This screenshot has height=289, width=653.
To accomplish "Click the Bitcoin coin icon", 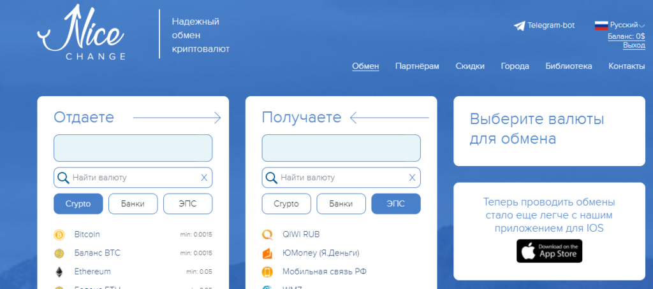I will click(59, 234).
